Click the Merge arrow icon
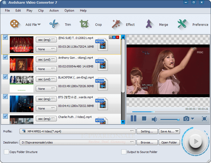The width and height of the screenshot is (211, 163). point(149,24)
